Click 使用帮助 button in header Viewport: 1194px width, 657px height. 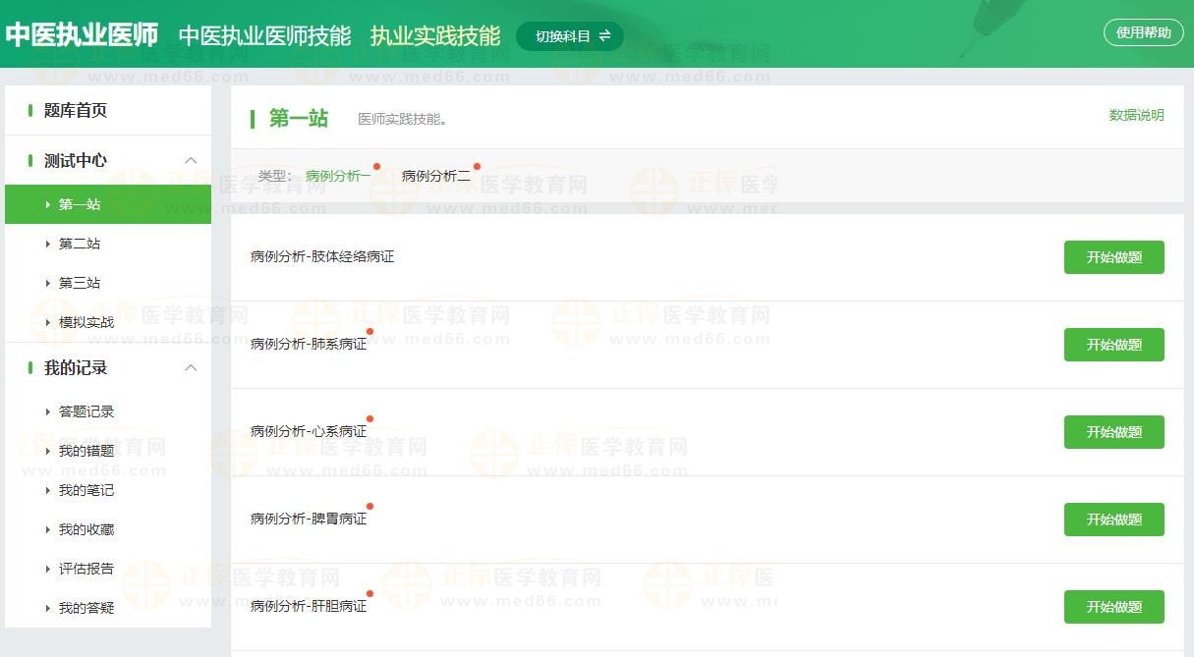point(1143,32)
